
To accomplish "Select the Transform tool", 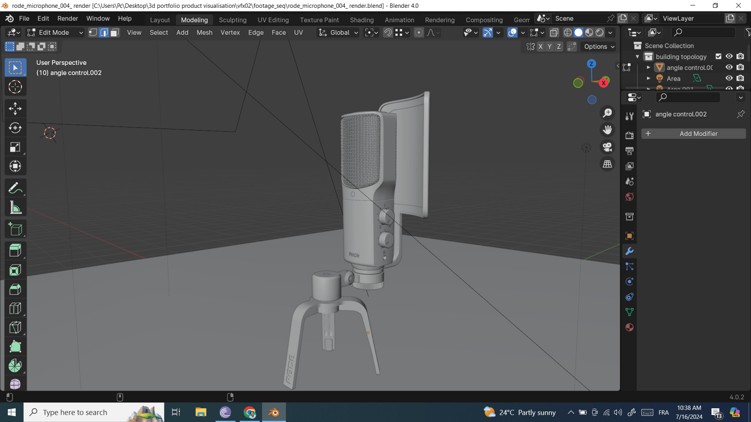I will pyautogui.click(x=15, y=166).
